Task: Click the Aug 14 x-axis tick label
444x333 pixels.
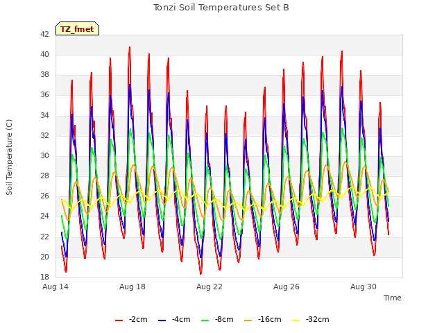Action: pos(55,287)
